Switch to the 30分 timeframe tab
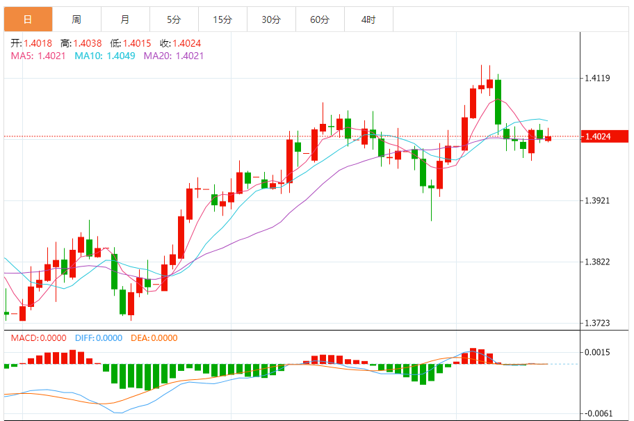This screenshot has width=634, height=421. coord(271,19)
